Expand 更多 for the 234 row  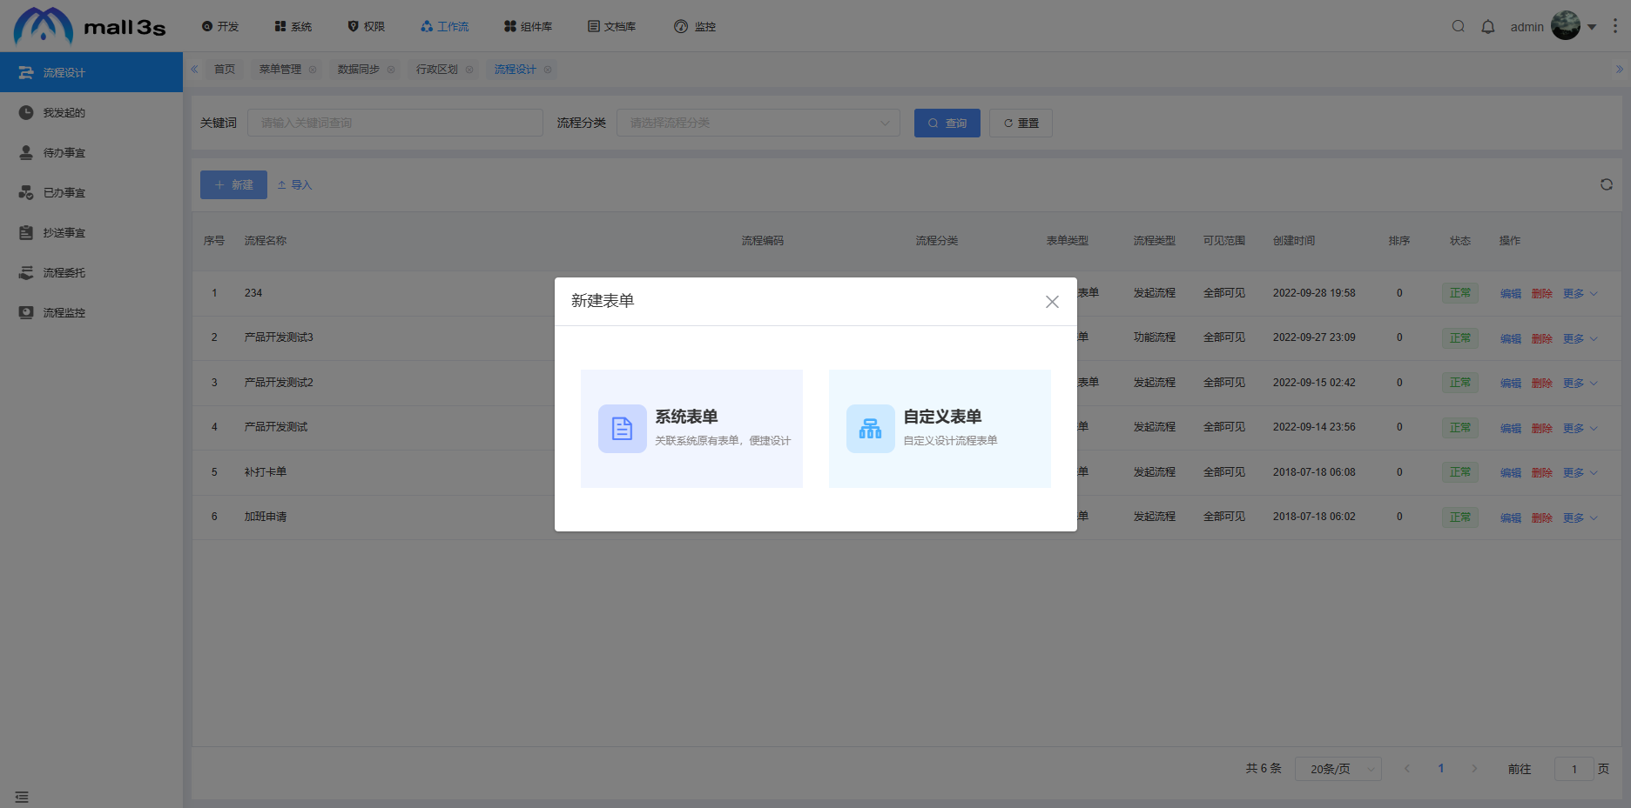click(1580, 293)
